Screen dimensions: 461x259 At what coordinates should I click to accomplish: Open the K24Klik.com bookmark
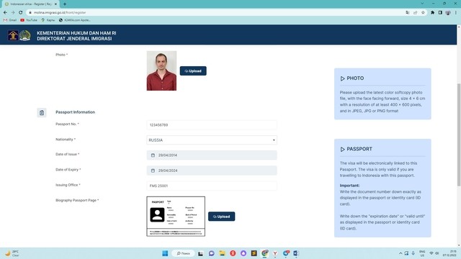pyautogui.click(x=75, y=20)
